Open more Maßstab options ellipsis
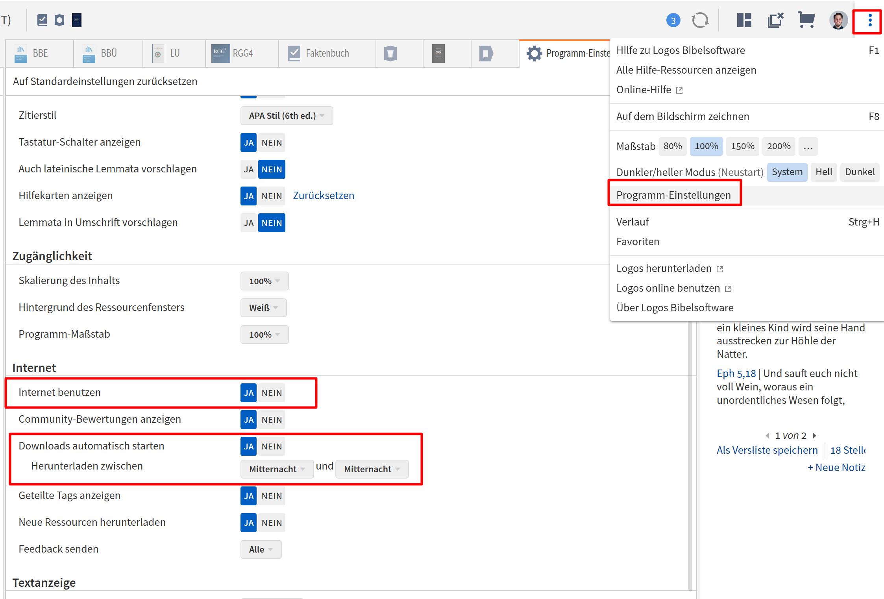 (x=808, y=146)
